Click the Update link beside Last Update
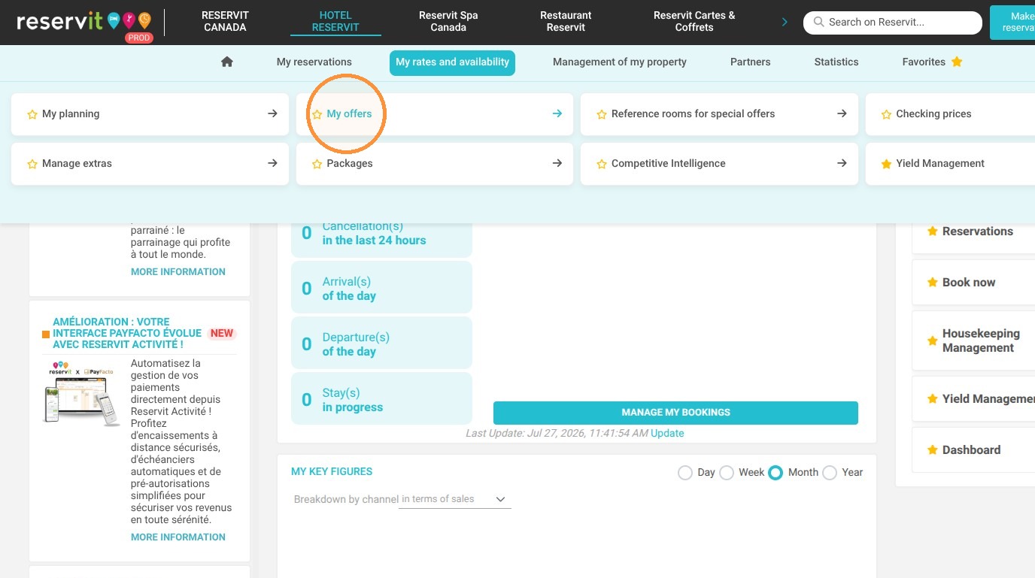Viewport: 1035px width, 578px height. (667, 433)
